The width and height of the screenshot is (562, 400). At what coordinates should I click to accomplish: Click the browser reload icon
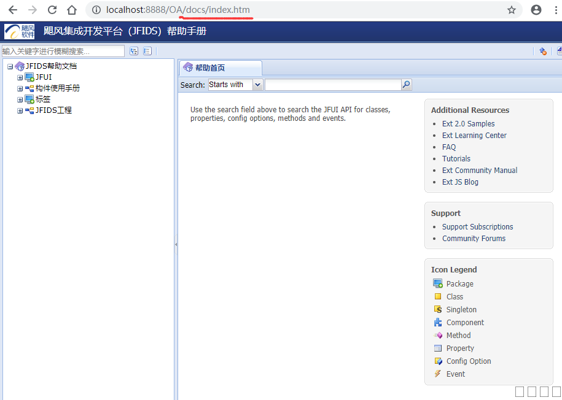pos(52,10)
